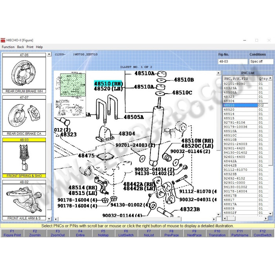Click the F12 CondSwitch button
The image size is (275, 275).
tap(262, 233)
